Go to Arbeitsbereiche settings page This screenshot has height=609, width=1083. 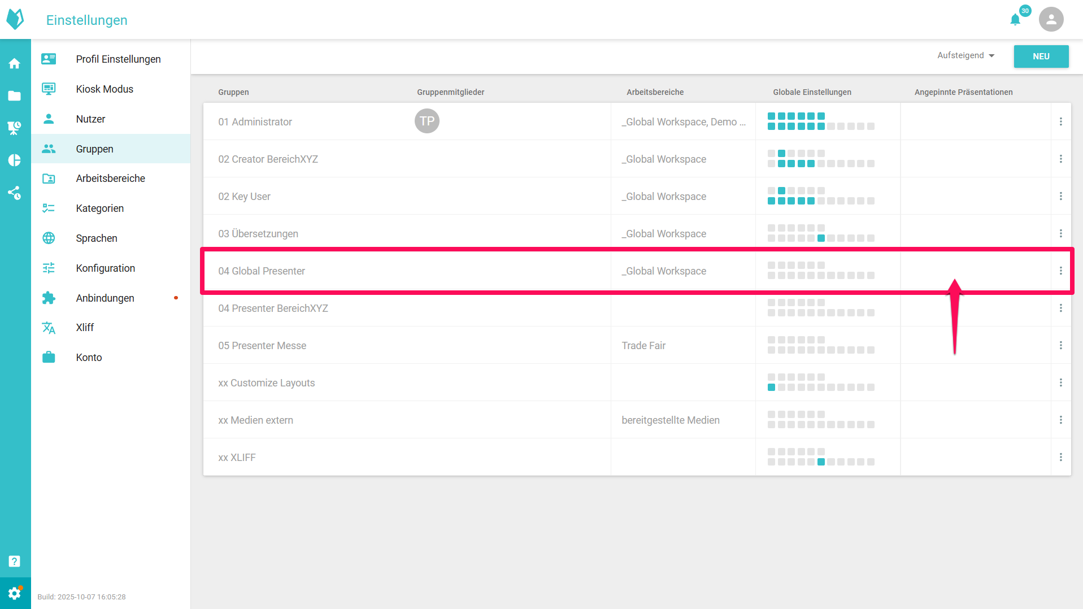pyautogui.click(x=110, y=179)
